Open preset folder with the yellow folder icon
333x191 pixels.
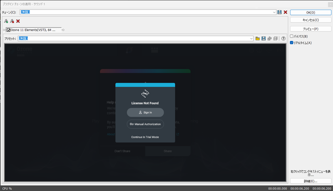coord(258,39)
